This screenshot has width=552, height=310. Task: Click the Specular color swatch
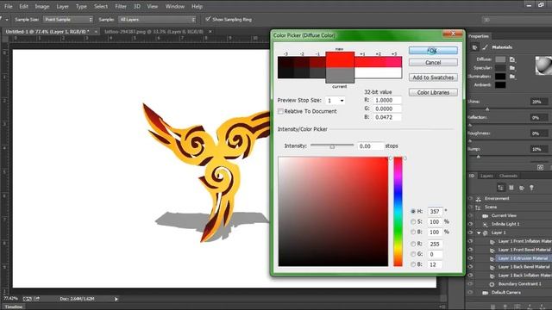(x=500, y=68)
